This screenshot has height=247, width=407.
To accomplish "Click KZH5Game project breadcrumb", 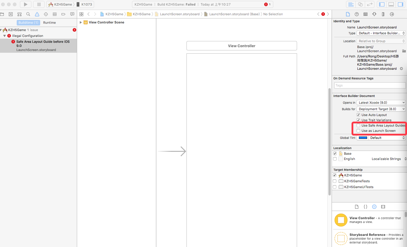I will pos(112,14).
